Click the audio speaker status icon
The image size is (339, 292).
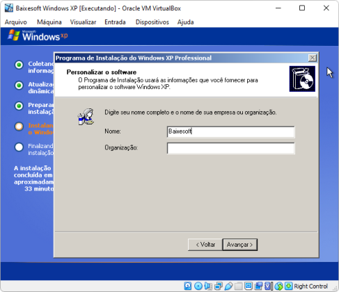coord(208,286)
